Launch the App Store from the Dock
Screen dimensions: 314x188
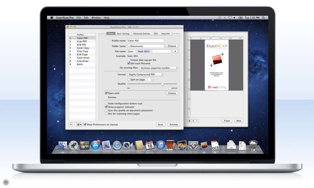[95, 145]
